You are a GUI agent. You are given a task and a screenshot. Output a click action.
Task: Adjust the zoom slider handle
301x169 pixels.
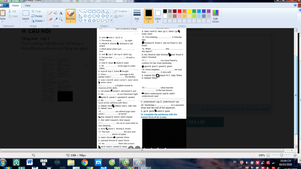[x=281, y=155]
